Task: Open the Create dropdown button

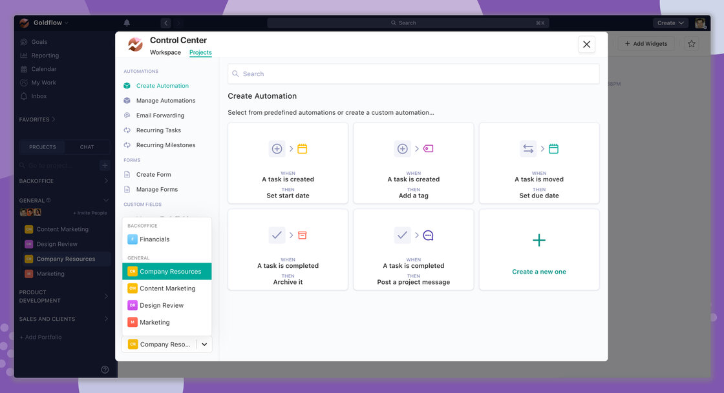Action: tap(670, 23)
